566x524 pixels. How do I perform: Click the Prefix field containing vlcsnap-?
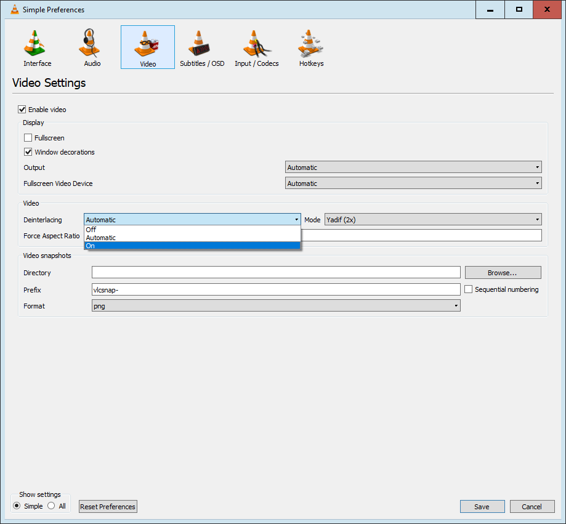(276, 289)
